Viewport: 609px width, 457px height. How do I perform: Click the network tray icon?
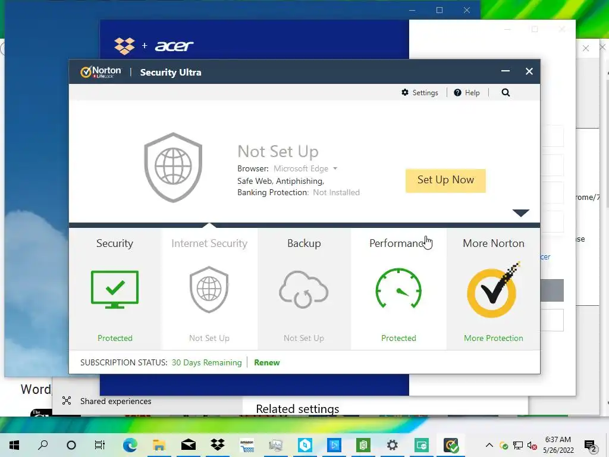pyautogui.click(x=518, y=445)
